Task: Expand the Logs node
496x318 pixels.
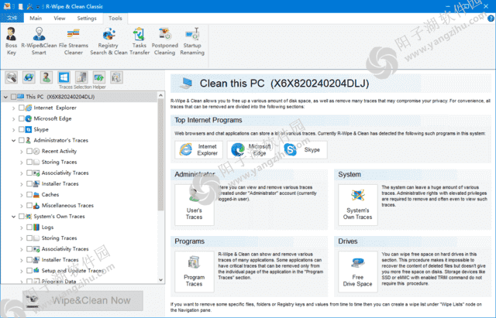Action: click(22, 227)
